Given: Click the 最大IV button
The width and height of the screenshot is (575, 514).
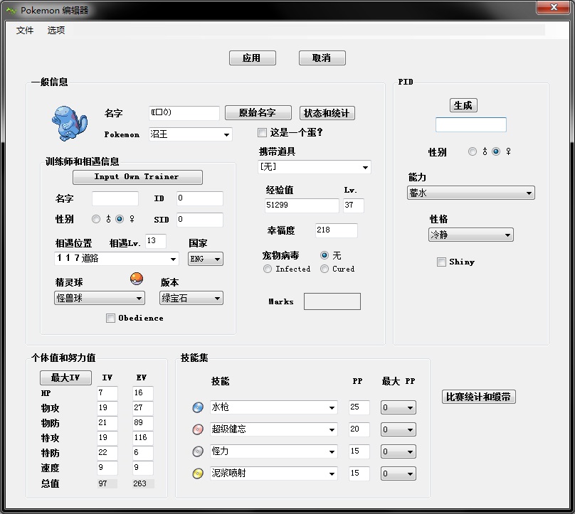Looking at the screenshot, I should click(x=65, y=378).
